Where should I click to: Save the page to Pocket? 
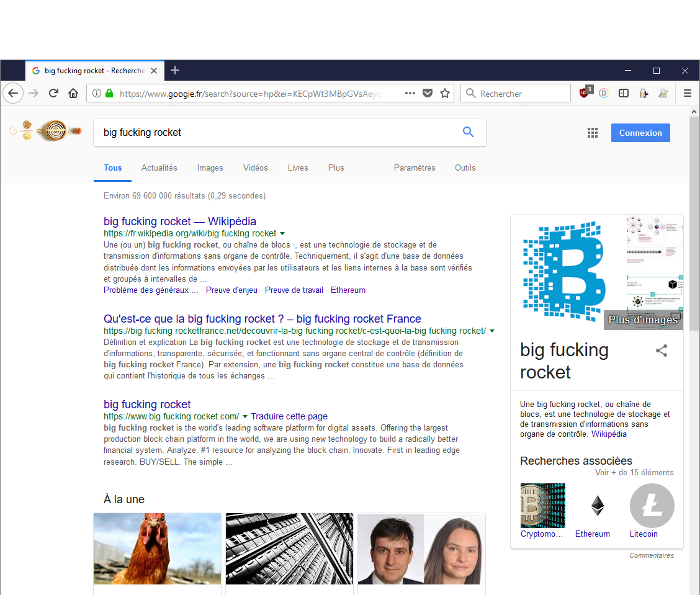428,93
